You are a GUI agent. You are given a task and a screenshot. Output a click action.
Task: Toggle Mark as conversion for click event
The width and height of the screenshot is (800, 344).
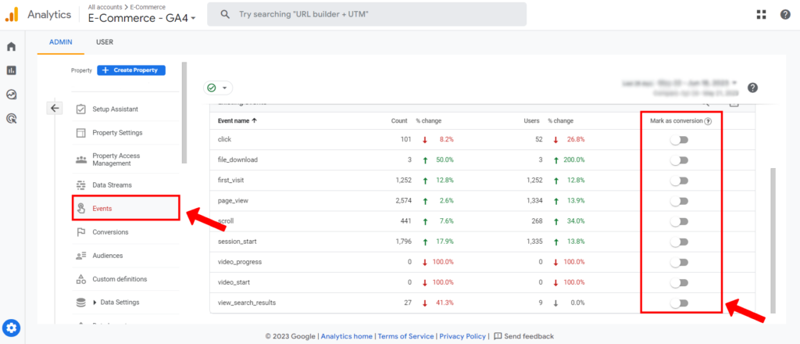click(679, 139)
